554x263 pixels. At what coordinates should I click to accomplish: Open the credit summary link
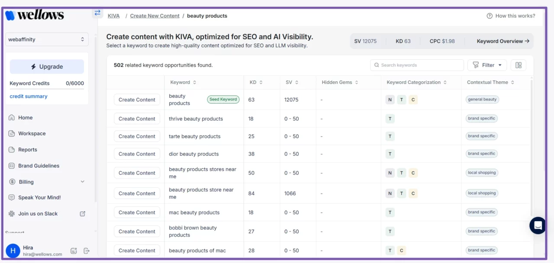[29, 96]
